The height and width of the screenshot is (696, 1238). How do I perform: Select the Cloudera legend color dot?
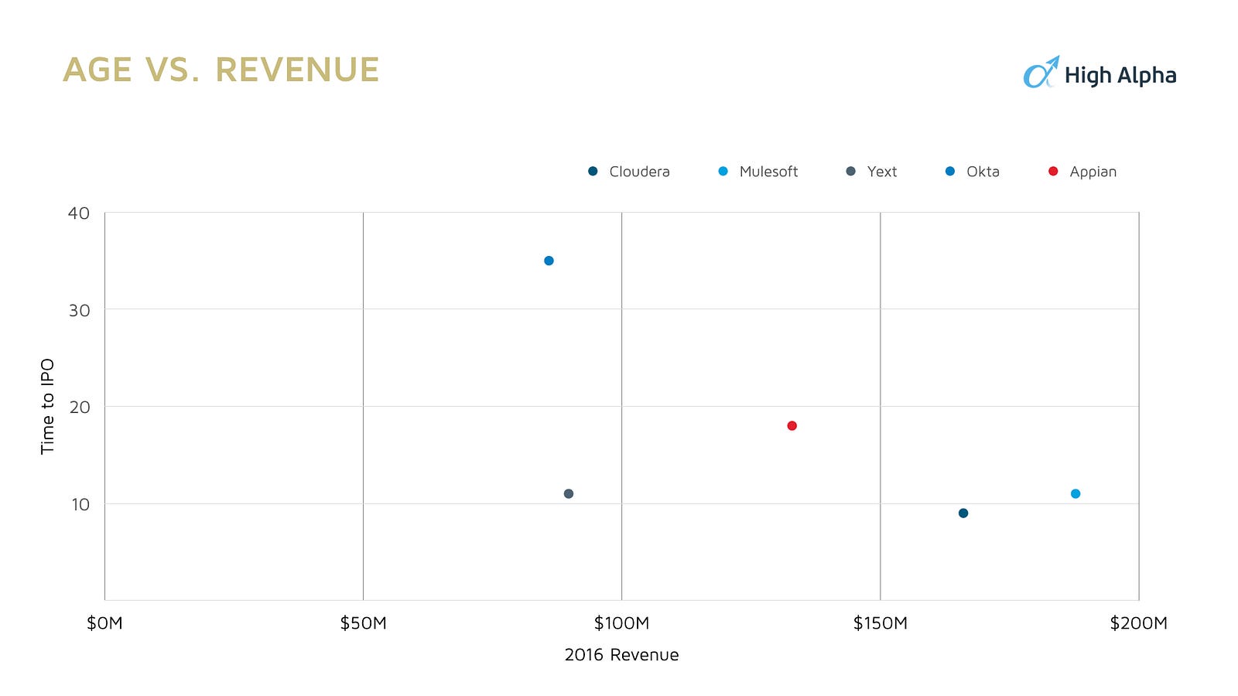tap(593, 171)
